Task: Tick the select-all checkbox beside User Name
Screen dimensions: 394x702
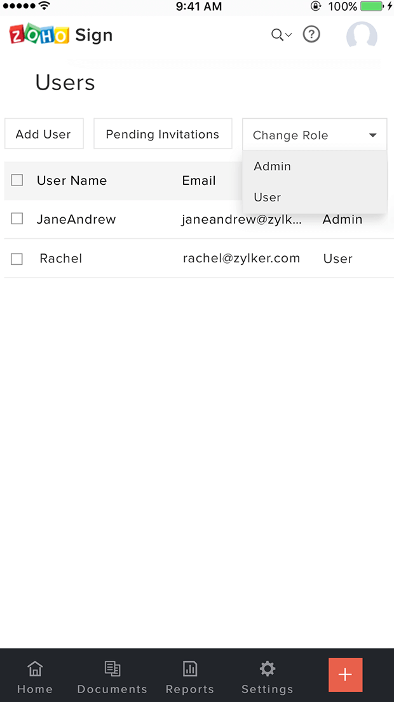Action: pos(17,180)
